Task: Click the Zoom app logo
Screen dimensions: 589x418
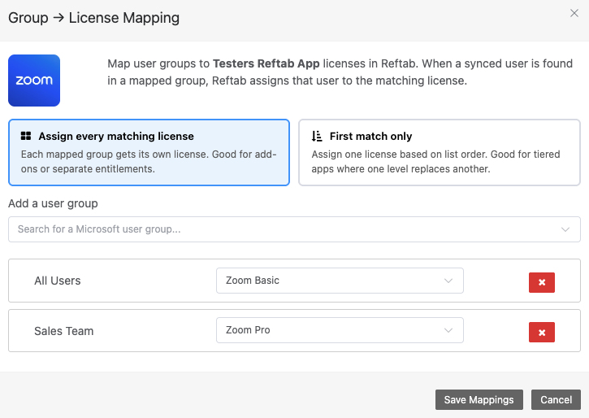Action: pos(34,81)
